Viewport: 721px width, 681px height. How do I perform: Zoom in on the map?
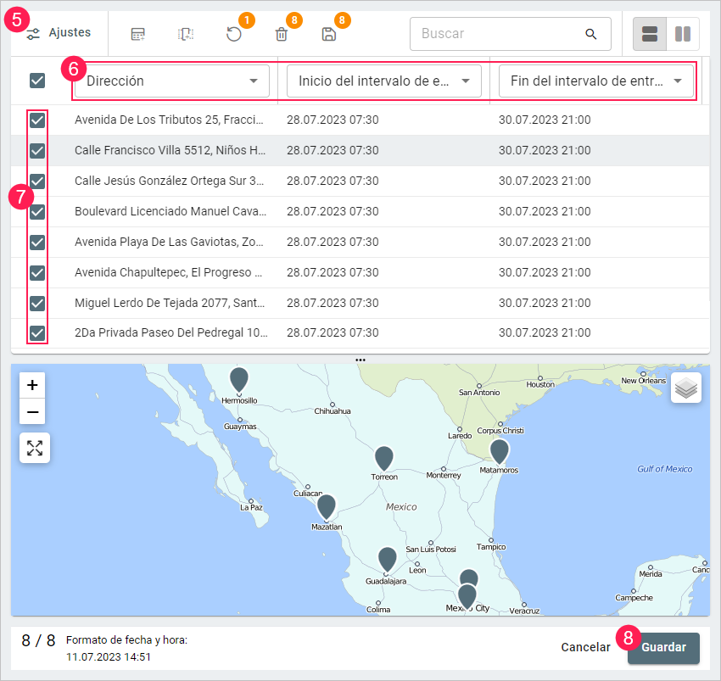(32, 385)
